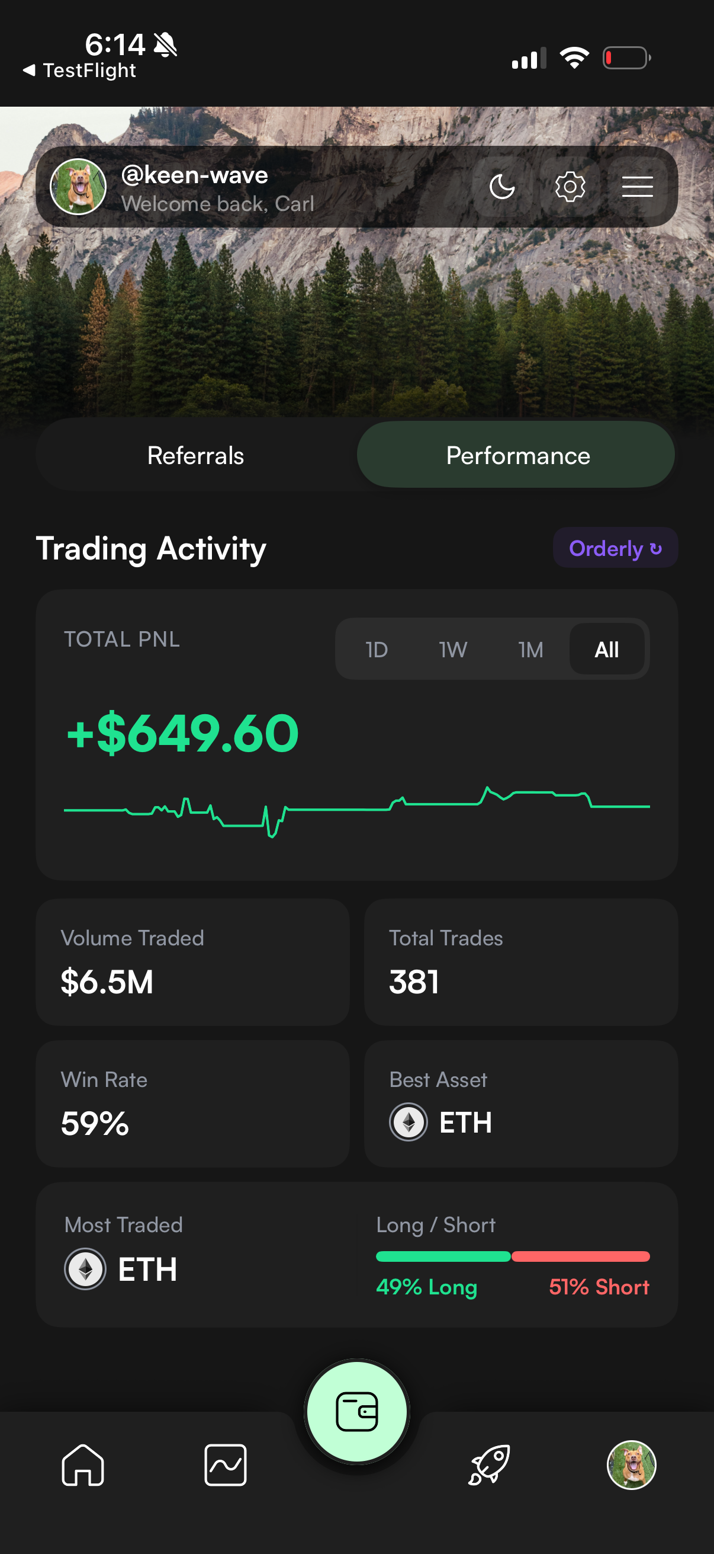The height and width of the screenshot is (1554, 714).
Task: Choose the 1M PNL period
Action: [531, 650]
